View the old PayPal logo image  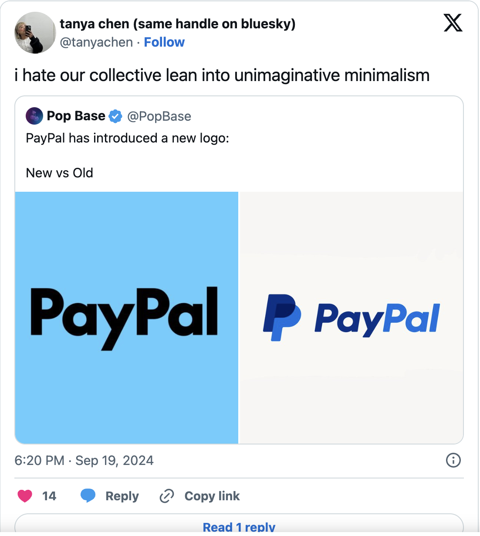tap(352, 318)
